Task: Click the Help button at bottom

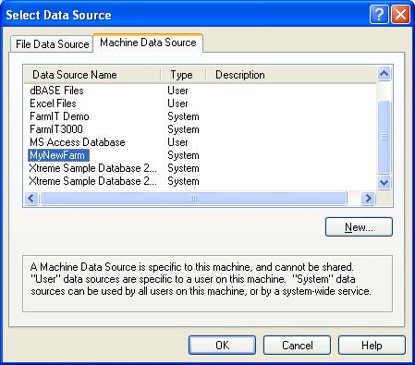Action: 372,346
